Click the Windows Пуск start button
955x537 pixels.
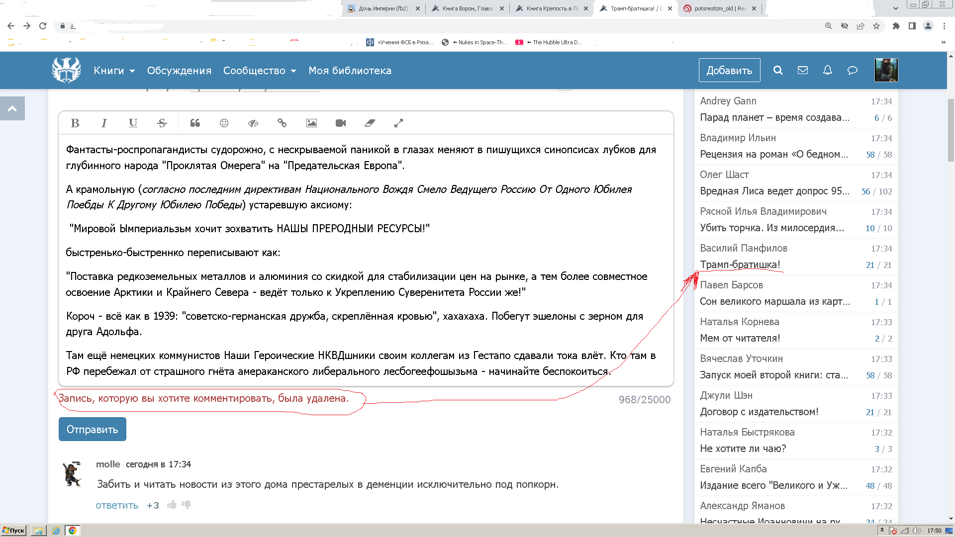(13, 531)
